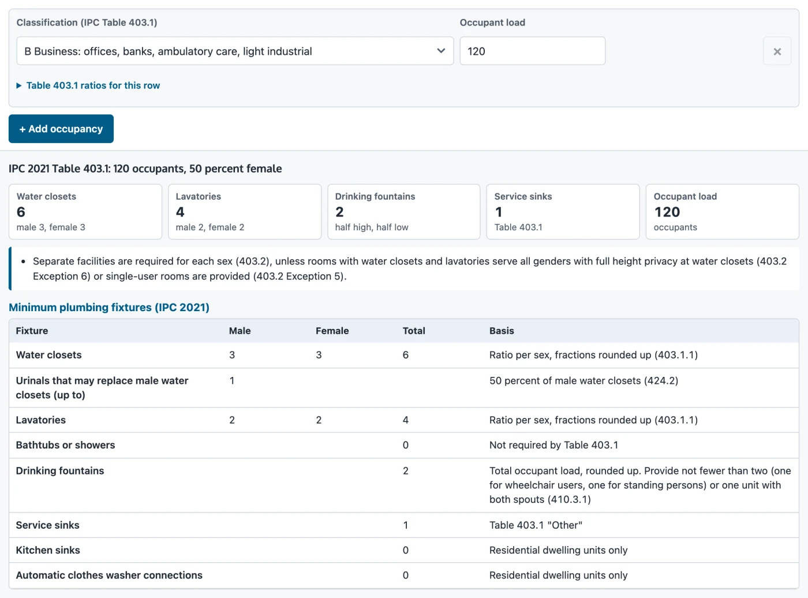Select the Lavatories table row label

(40, 420)
